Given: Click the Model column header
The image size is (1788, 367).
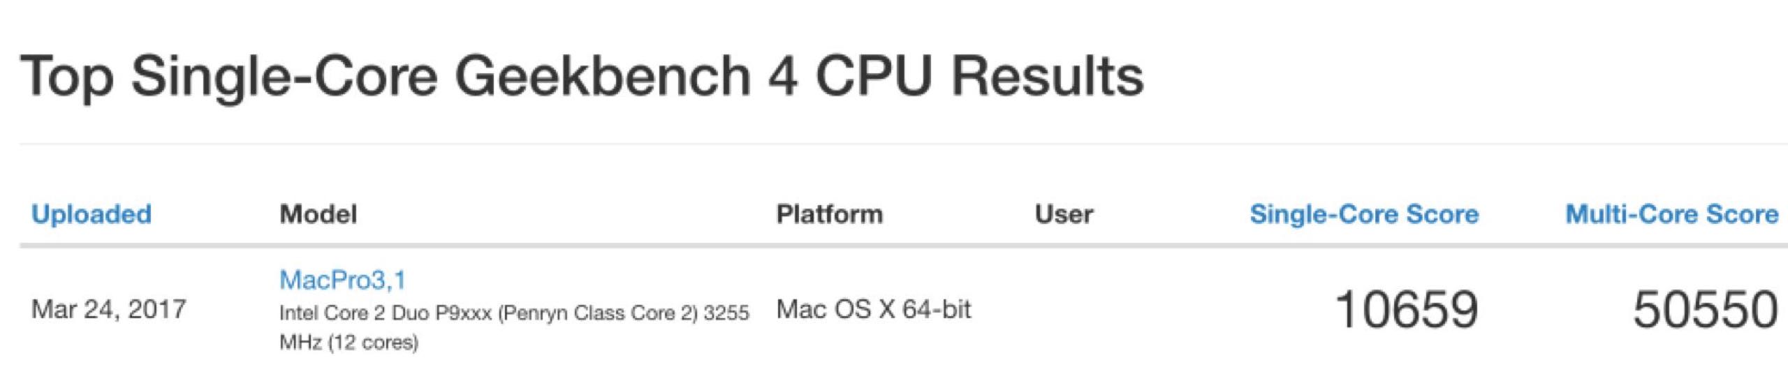Looking at the screenshot, I should click(318, 214).
